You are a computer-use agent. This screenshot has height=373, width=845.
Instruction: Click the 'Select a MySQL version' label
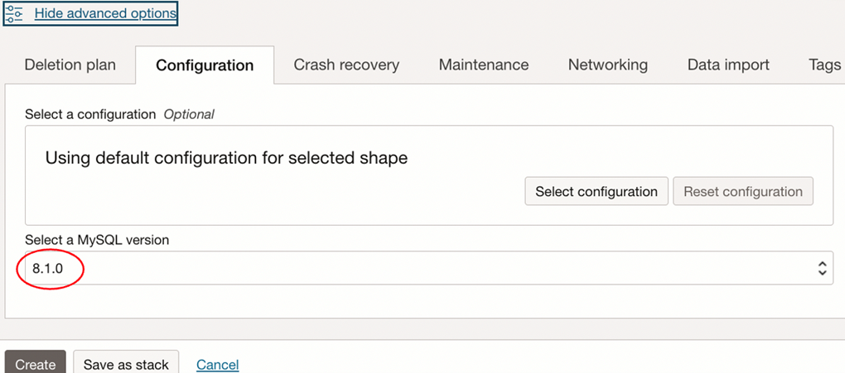pos(97,240)
